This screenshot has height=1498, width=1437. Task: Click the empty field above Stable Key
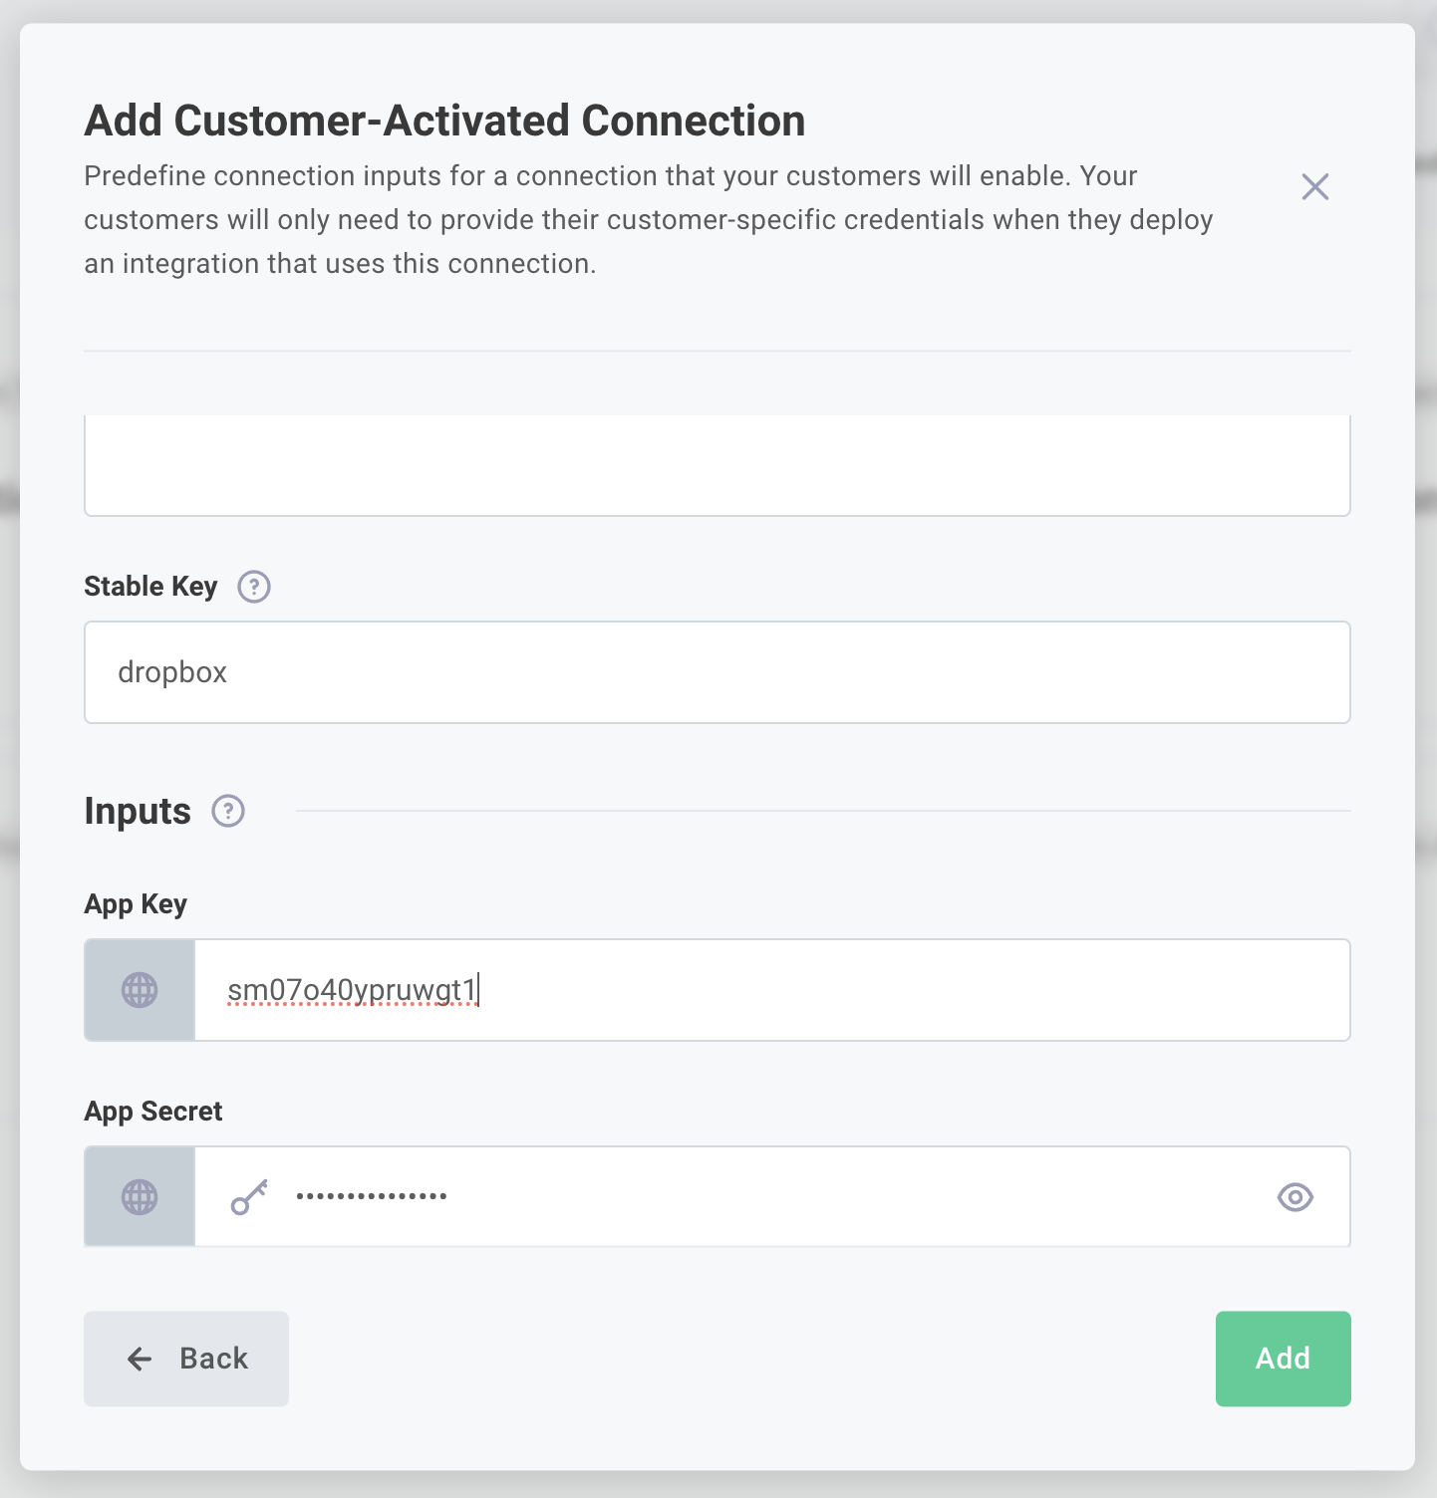[x=717, y=464]
